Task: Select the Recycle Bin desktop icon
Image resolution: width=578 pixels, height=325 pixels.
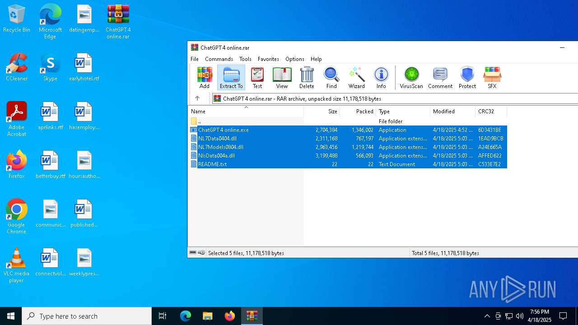Action: coord(17,19)
